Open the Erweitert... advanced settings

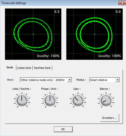pos(110,118)
